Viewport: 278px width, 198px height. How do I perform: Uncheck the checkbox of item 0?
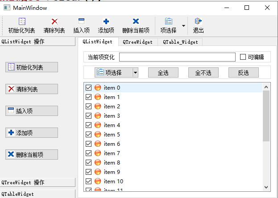click(x=88, y=87)
